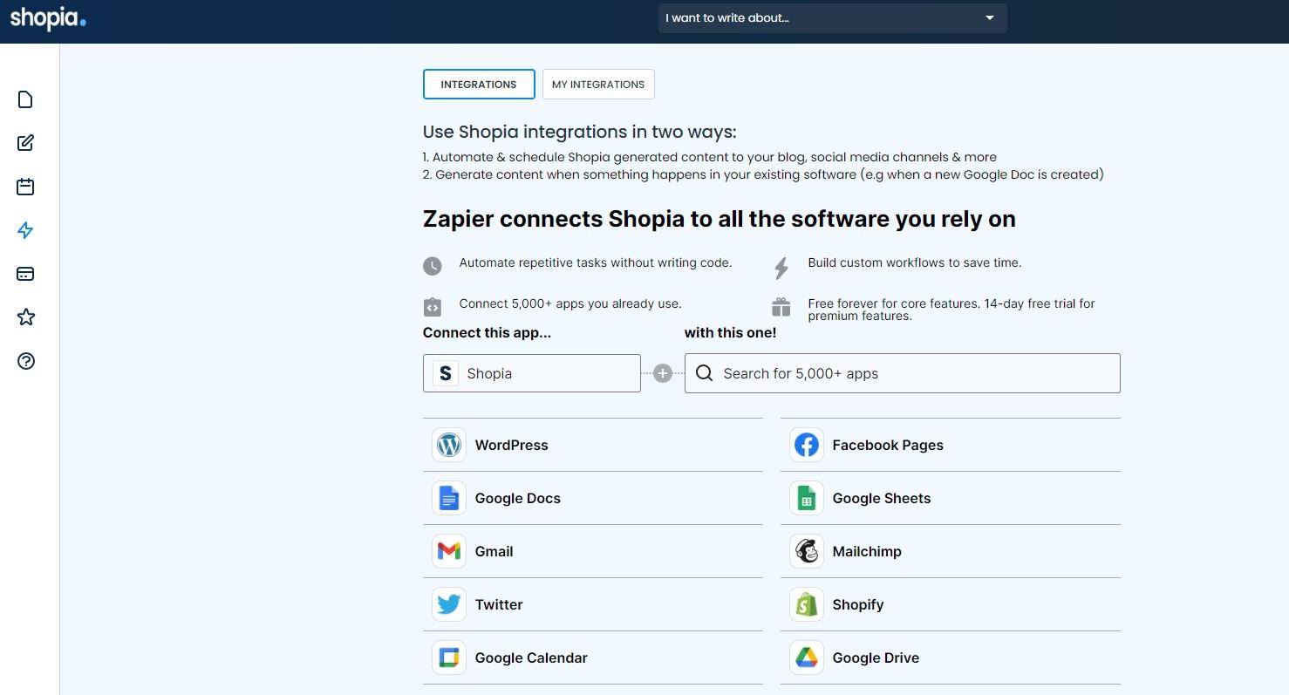
Task: Click 'Automate repetitive tasks without writing code.' text
Action: pos(596,262)
